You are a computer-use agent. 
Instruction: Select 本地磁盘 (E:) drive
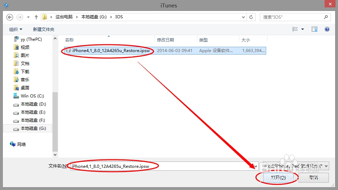[33, 112]
